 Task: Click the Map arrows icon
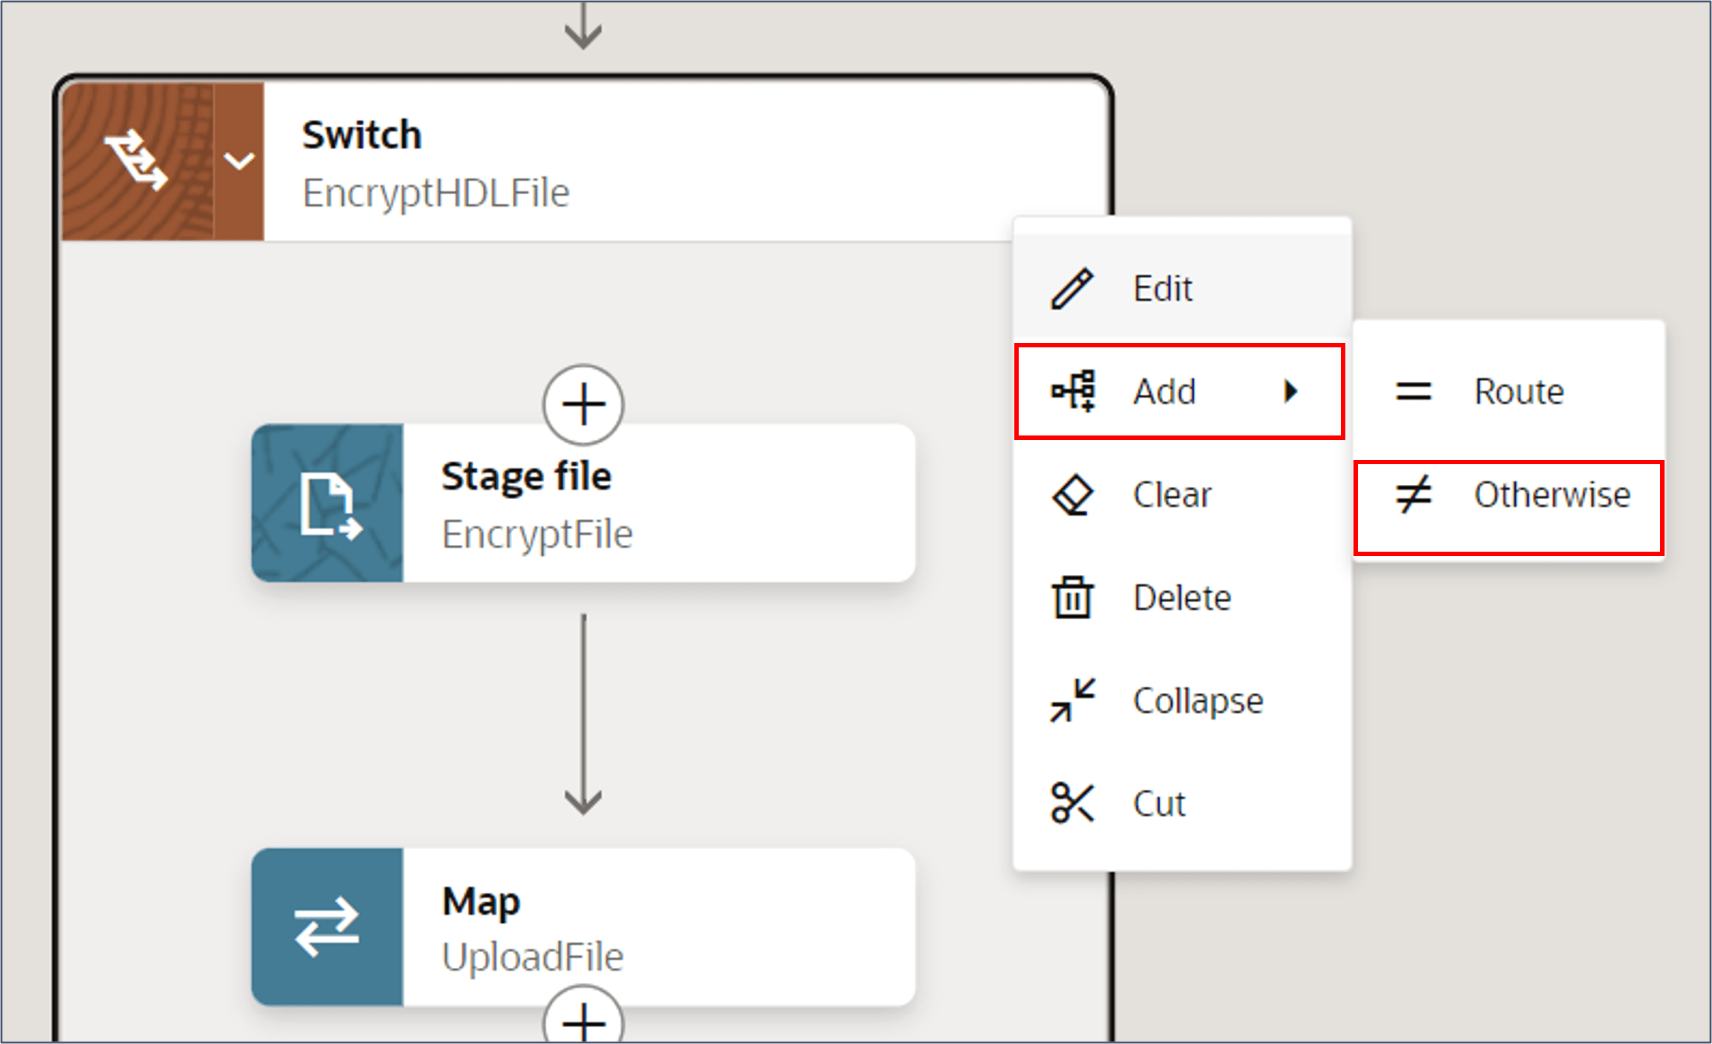click(x=327, y=927)
